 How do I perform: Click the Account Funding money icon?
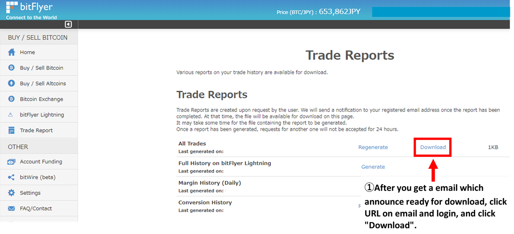(12, 162)
